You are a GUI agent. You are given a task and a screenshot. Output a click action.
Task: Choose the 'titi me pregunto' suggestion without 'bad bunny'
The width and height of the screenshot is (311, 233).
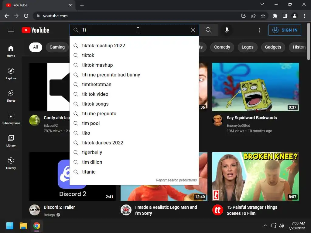coord(134,113)
